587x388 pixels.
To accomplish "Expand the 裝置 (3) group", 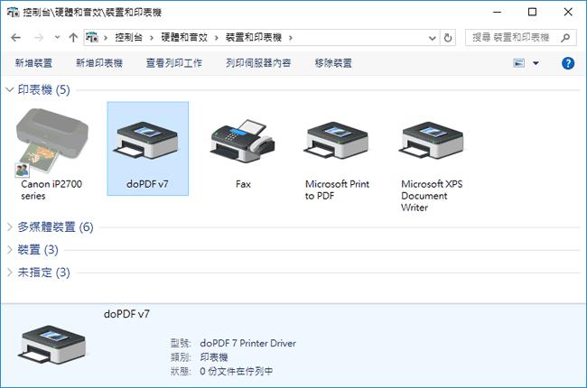I will tap(10, 250).
